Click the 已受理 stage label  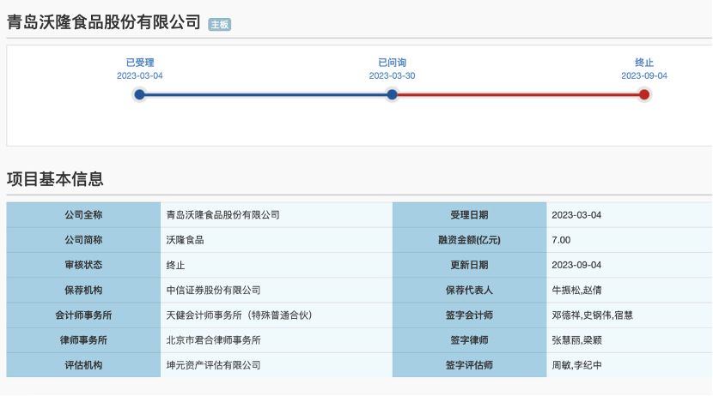coord(140,63)
